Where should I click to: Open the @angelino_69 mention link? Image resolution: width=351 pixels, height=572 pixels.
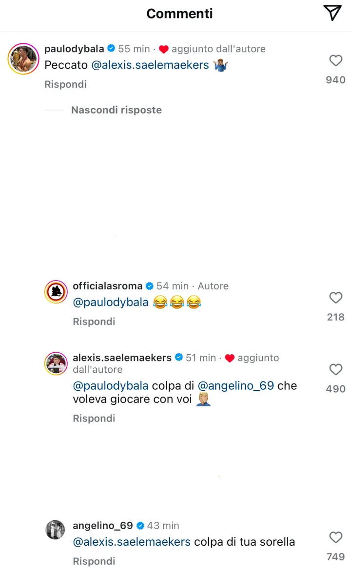[235, 385]
